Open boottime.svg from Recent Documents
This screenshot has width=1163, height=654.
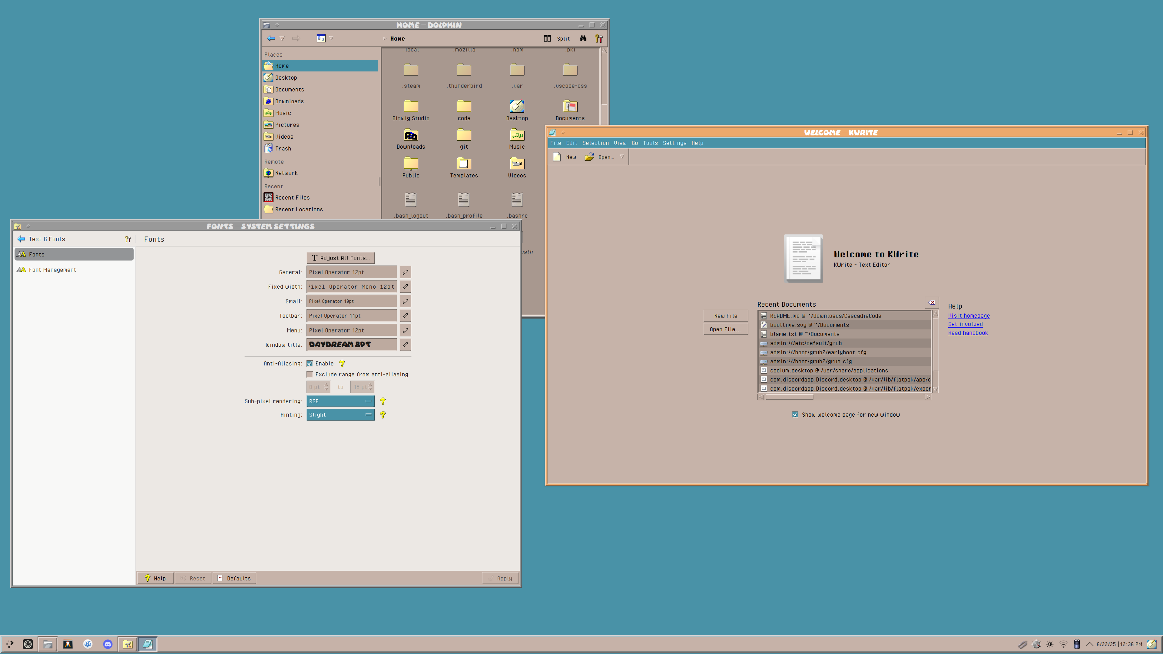pos(844,325)
